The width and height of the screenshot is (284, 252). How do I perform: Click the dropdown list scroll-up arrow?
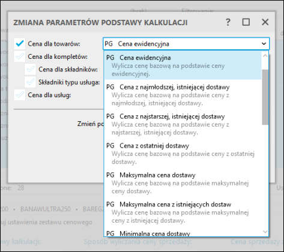(265, 56)
